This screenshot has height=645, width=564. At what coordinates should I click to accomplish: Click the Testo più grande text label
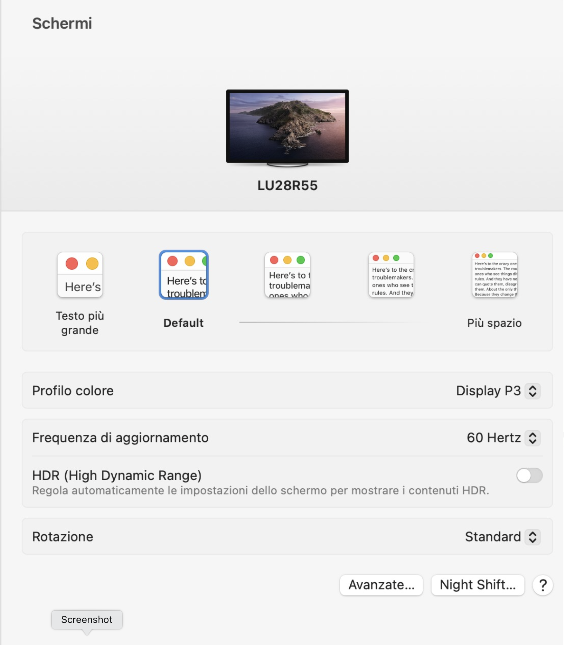click(x=80, y=323)
